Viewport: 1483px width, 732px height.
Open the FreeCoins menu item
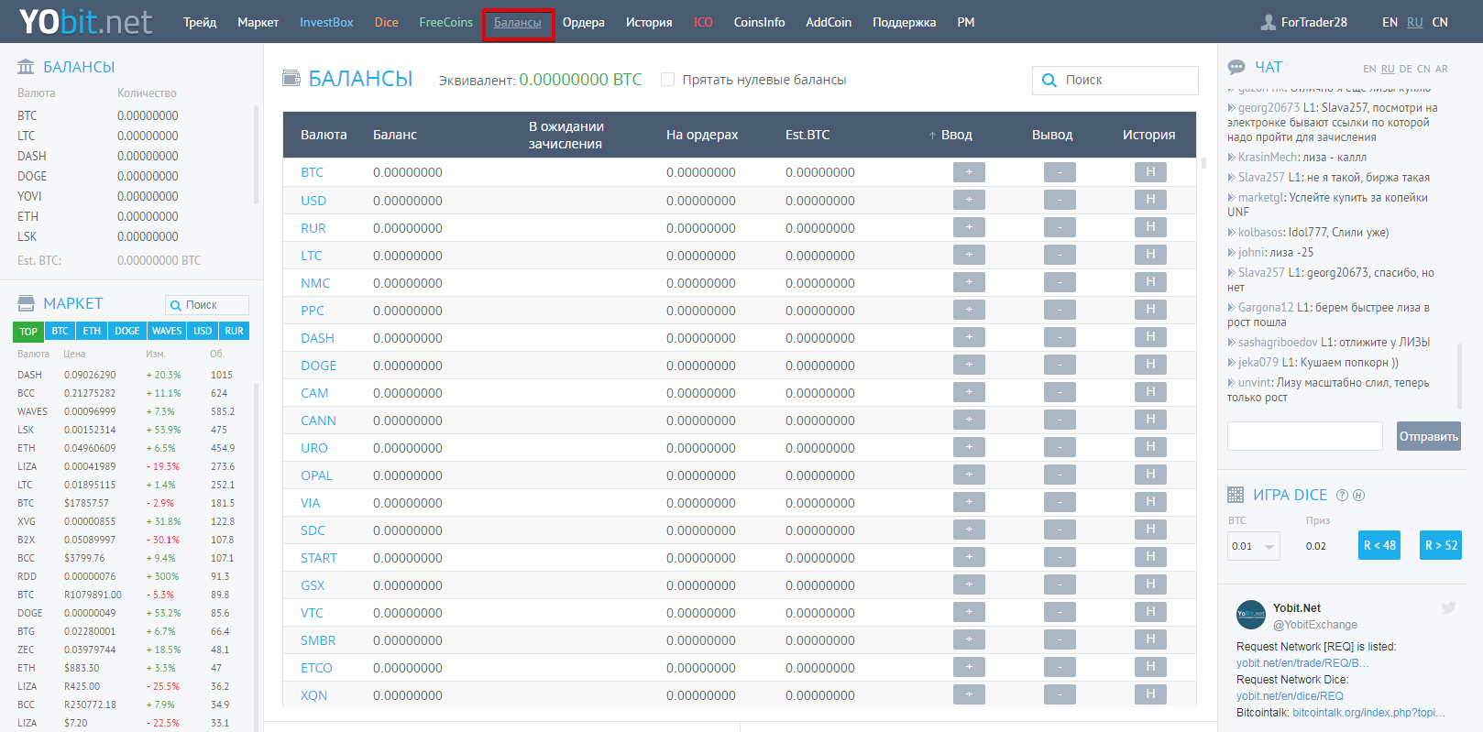click(x=446, y=22)
